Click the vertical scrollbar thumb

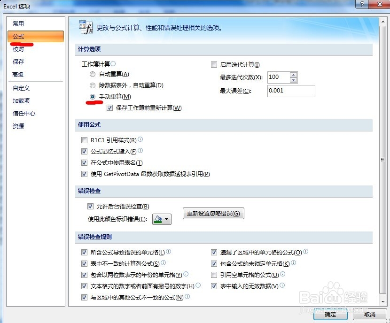383,160
